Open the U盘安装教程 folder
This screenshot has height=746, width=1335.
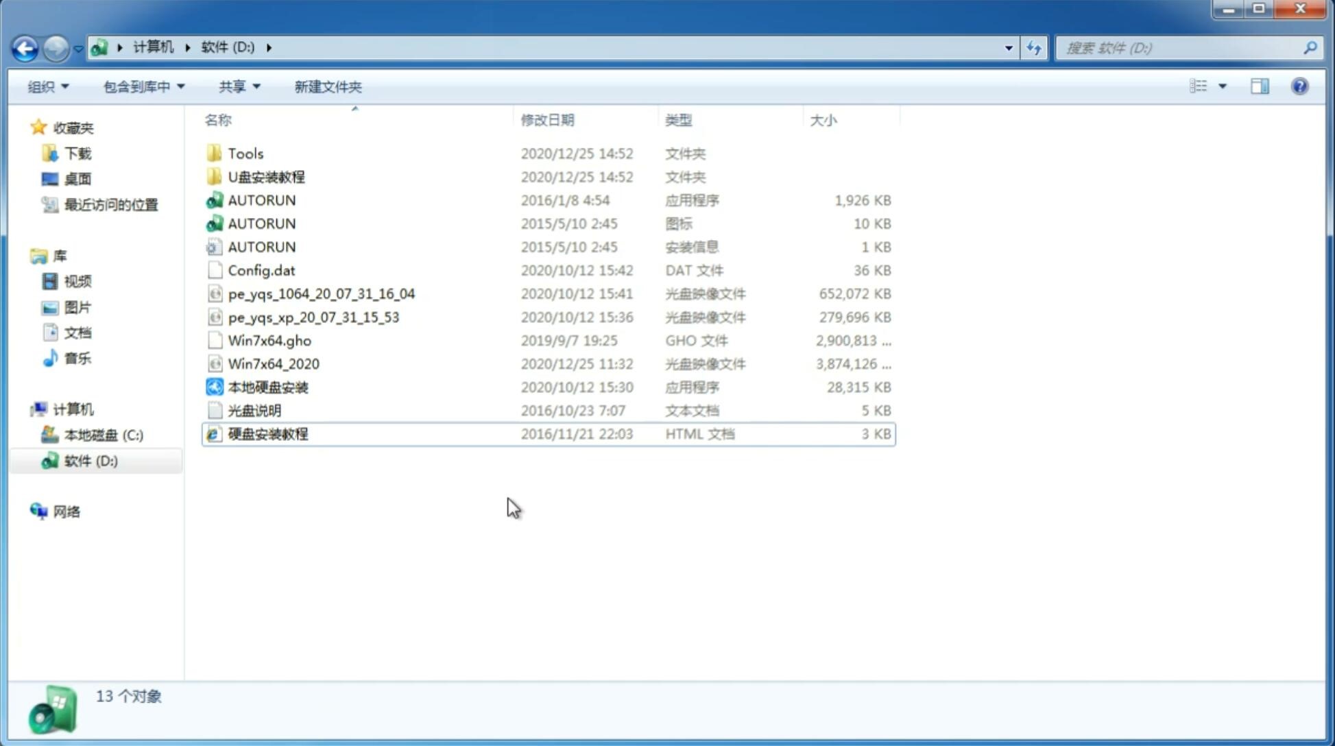click(266, 176)
